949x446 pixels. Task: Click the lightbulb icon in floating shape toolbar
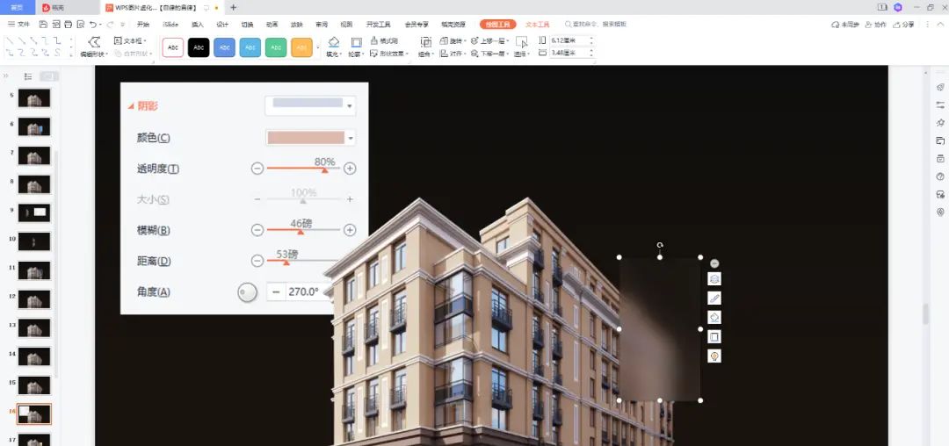click(x=714, y=356)
